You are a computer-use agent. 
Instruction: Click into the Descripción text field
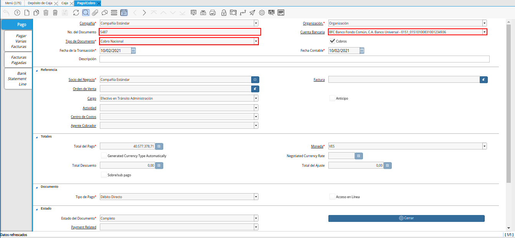[294, 59]
